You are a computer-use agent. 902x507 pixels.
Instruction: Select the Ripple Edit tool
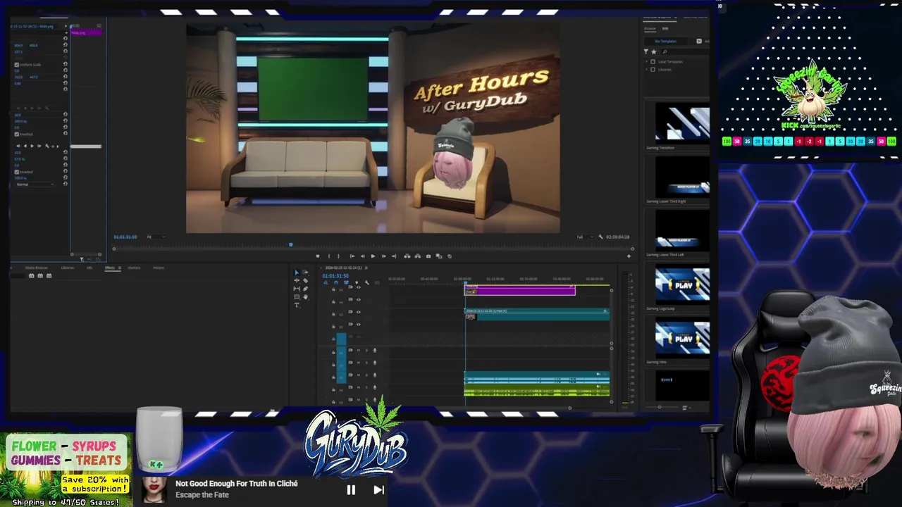297,280
